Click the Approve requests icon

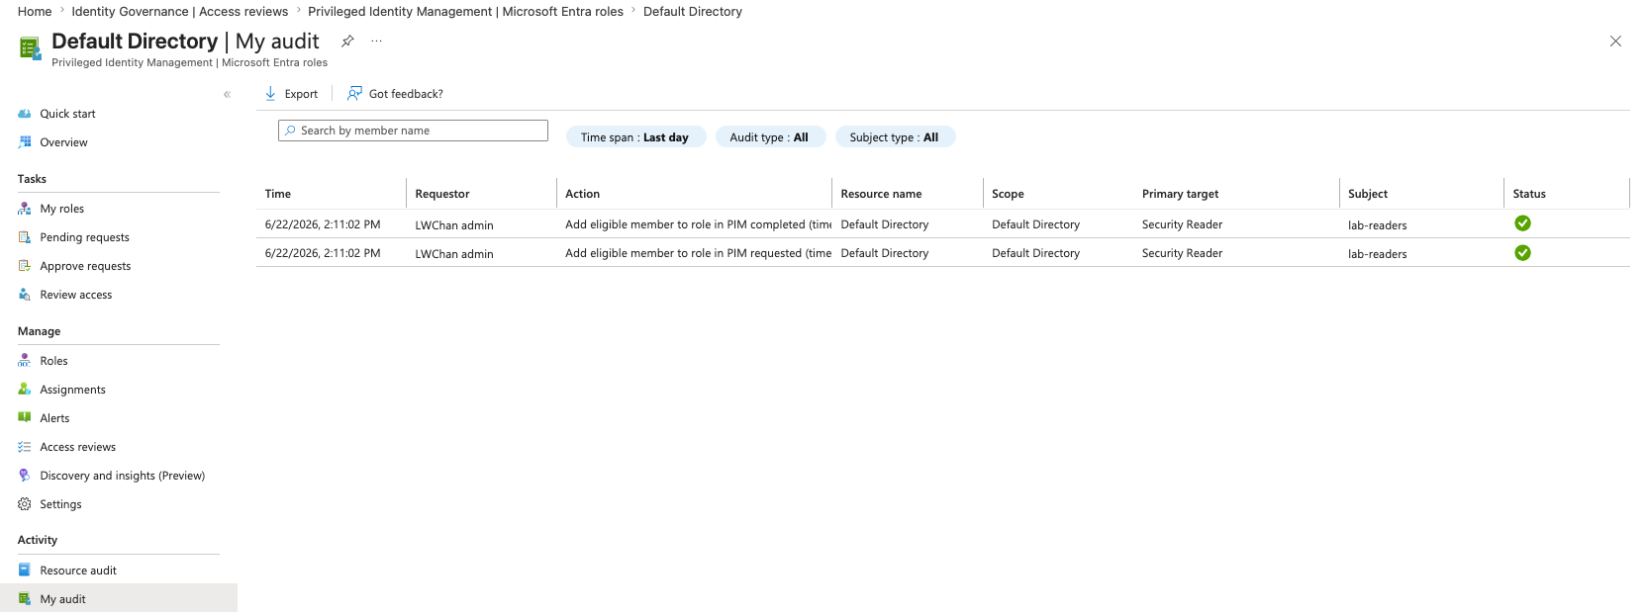[x=25, y=266]
